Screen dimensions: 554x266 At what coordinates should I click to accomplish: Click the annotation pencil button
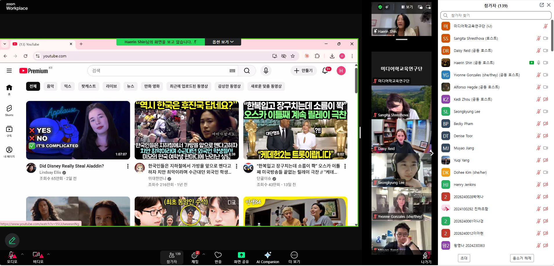pyautogui.click(x=12, y=240)
